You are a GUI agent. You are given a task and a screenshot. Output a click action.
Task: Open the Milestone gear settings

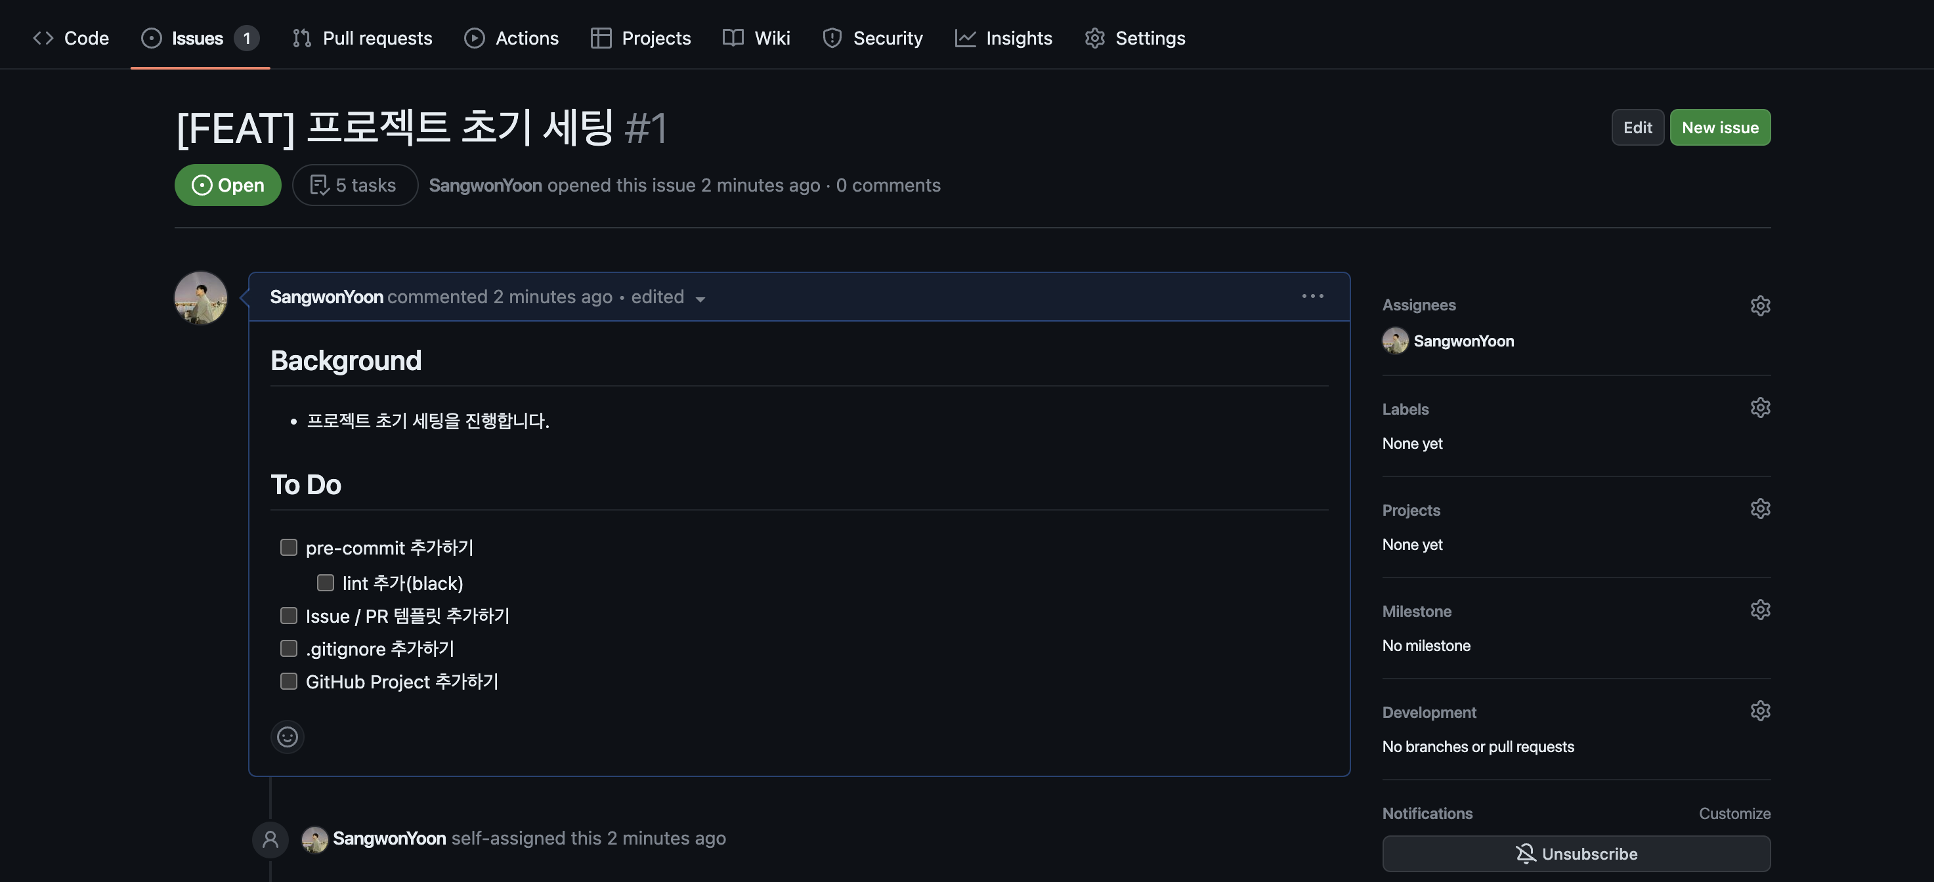click(1760, 609)
